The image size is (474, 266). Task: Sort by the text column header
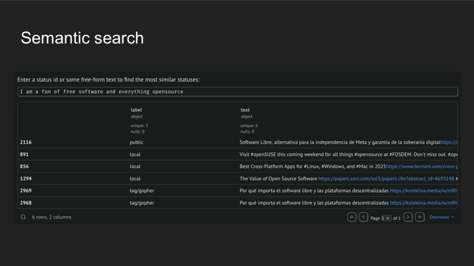245,110
